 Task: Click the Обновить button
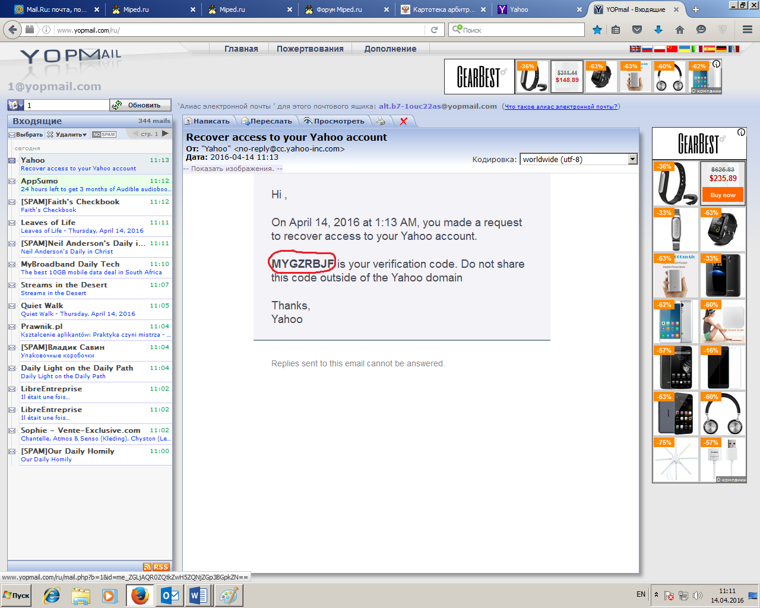(141, 105)
